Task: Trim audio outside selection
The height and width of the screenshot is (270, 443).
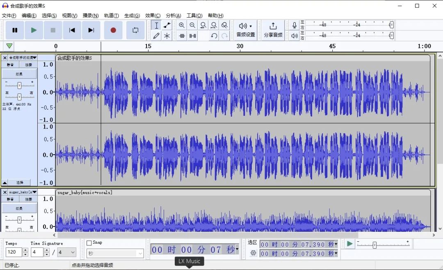Action: [x=182, y=36]
